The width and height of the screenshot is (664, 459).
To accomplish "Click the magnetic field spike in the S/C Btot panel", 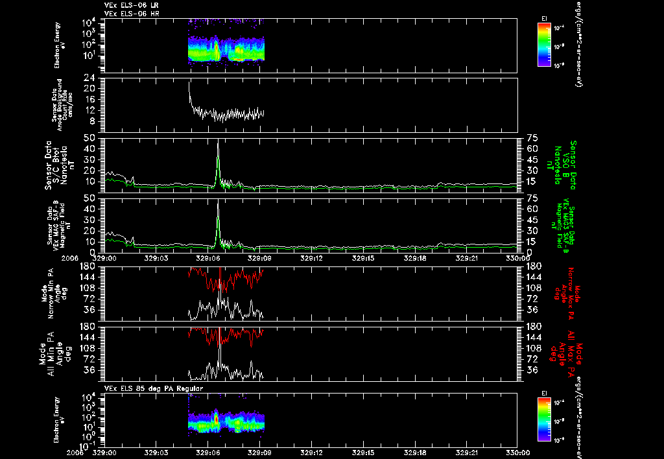I will click(x=218, y=163).
